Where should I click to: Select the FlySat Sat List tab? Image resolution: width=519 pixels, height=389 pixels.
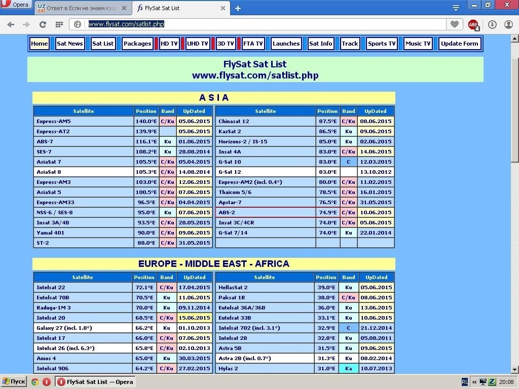click(181, 8)
